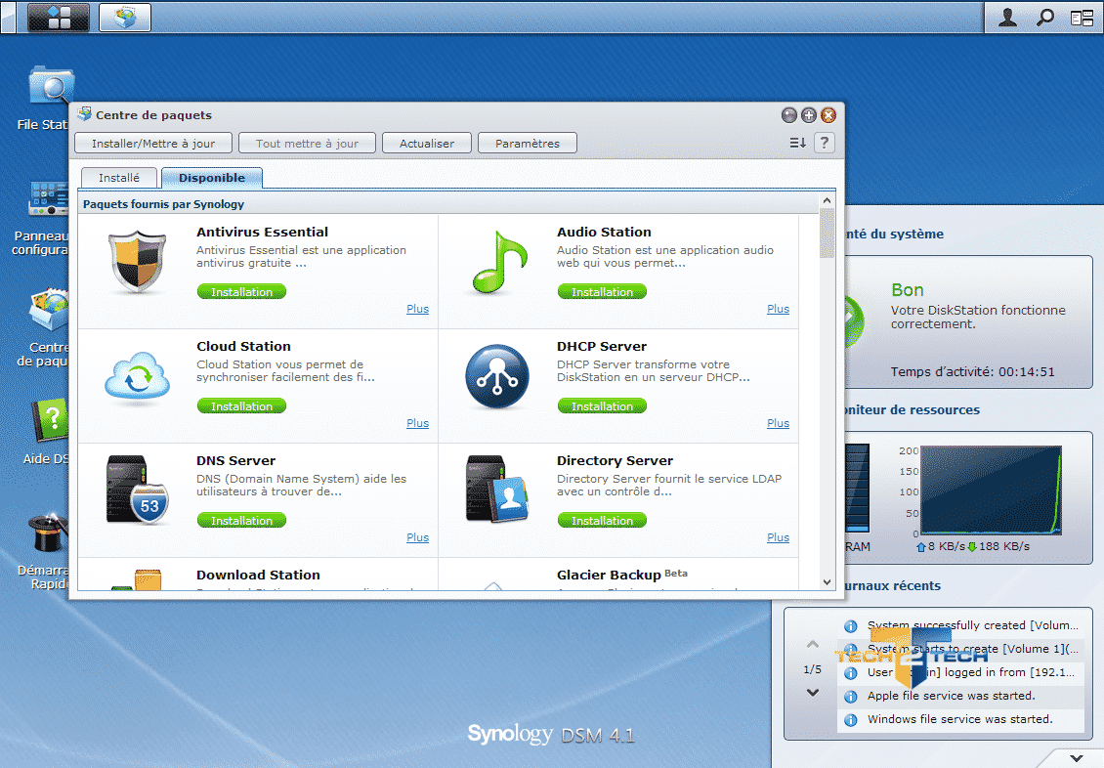Screen dimensions: 1104x768
Task: Click 'Windows file service was started.' log entry
Action: 960,719
